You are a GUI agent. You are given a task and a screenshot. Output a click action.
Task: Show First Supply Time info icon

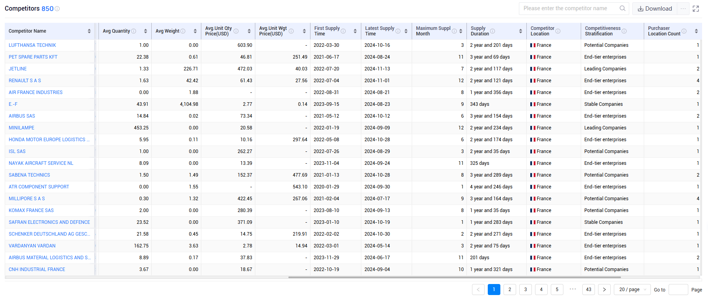point(343,31)
